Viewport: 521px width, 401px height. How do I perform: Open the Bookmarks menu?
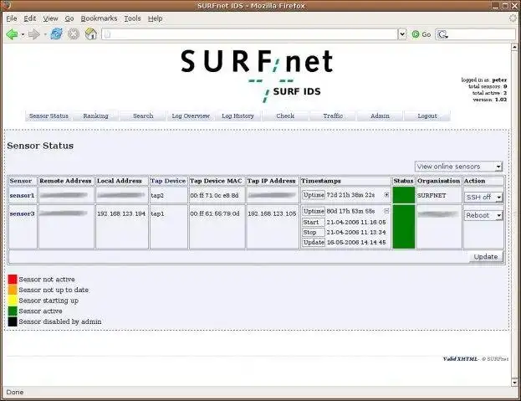[x=99, y=18]
